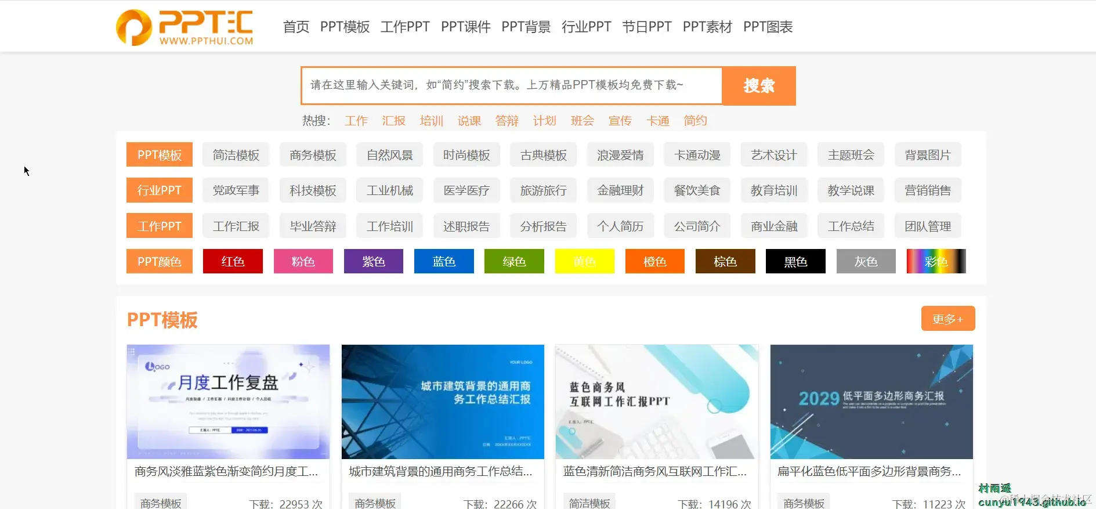Select PPT课件 from the nav bar
This screenshot has height=509, width=1096.
pyautogui.click(x=465, y=27)
